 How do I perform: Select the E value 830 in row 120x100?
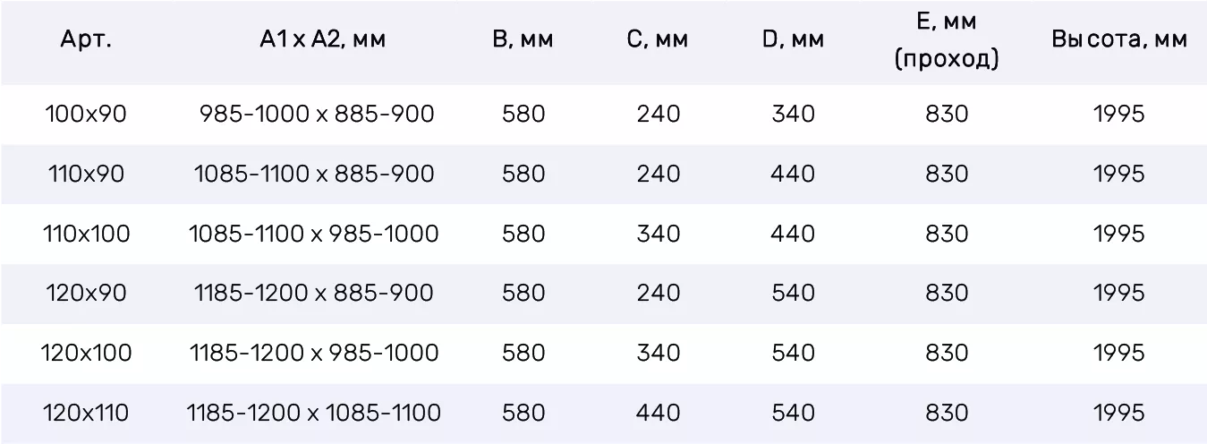pos(947,353)
